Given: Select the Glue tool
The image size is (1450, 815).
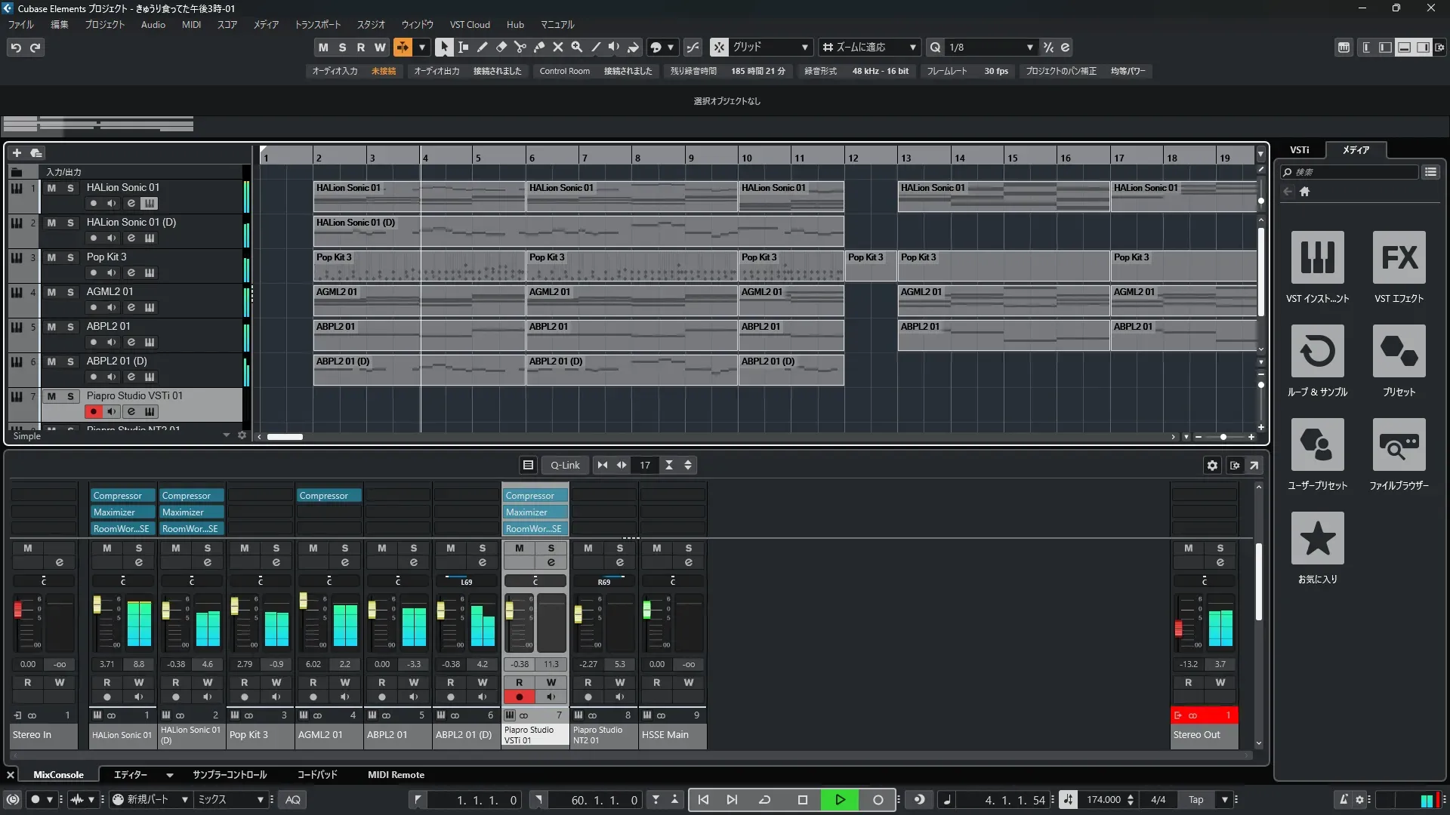Looking at the screenshot, I should pos(538,47).
